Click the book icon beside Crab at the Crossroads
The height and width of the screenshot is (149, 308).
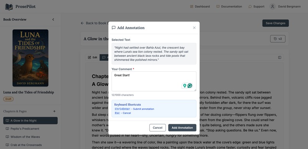[7, 145]
